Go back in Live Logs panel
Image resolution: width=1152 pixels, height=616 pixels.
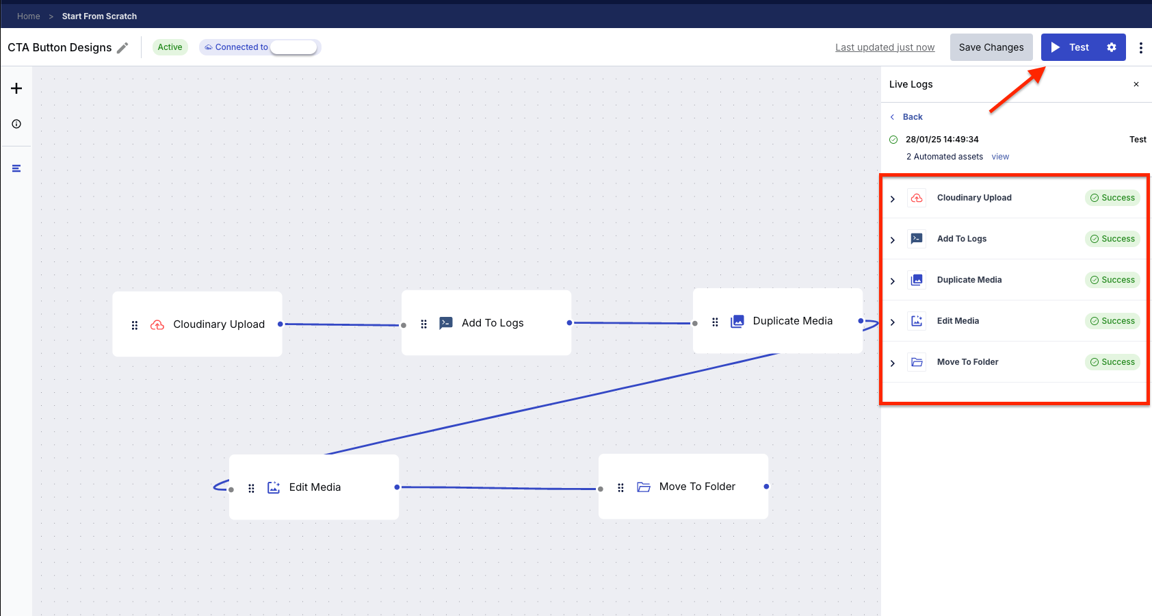click(x=906, y=117)
